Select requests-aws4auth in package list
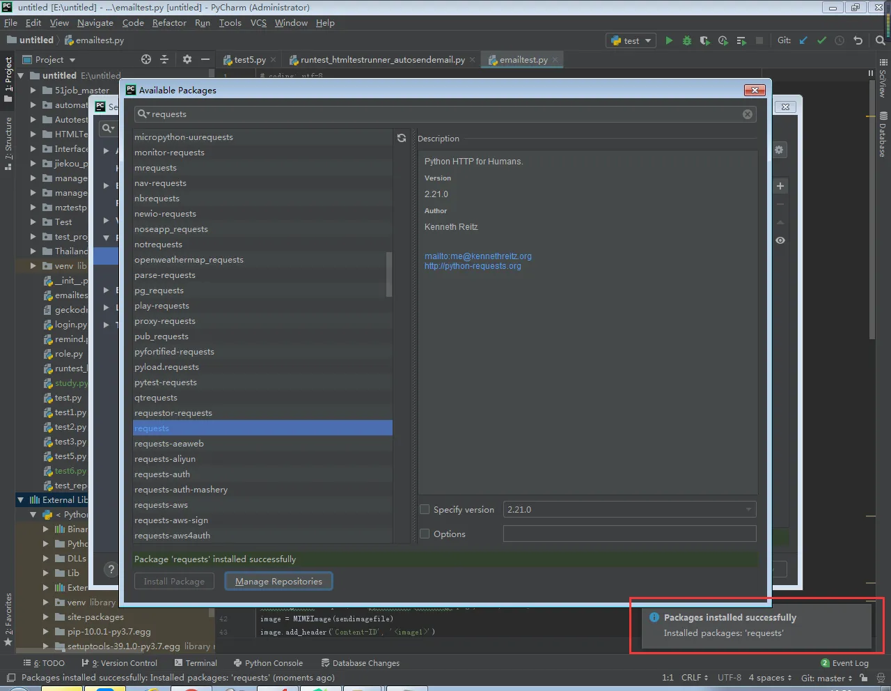This screenshot has width=891, height=691. pos(262,536)
